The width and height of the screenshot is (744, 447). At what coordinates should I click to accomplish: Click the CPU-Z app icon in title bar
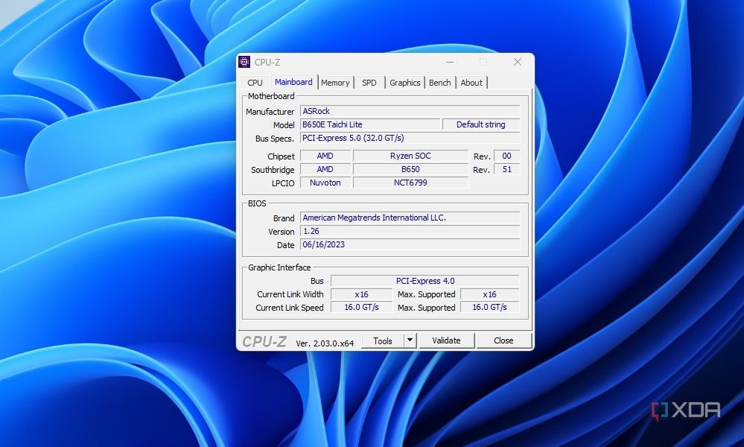[244, 62]
